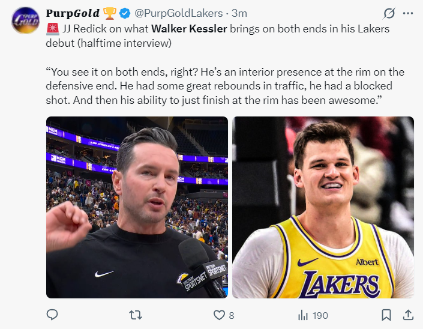This screenshot has height=329, width=423.
Task: Open the @PurpGoldLakers handle link
Action: click(179, 13)
